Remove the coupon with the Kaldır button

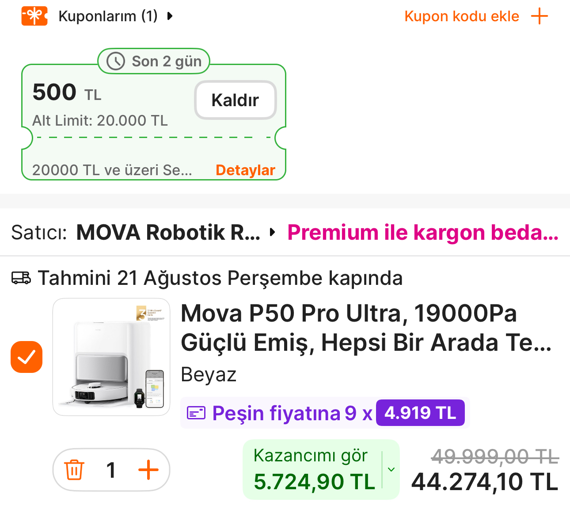[x=236, y=100]
